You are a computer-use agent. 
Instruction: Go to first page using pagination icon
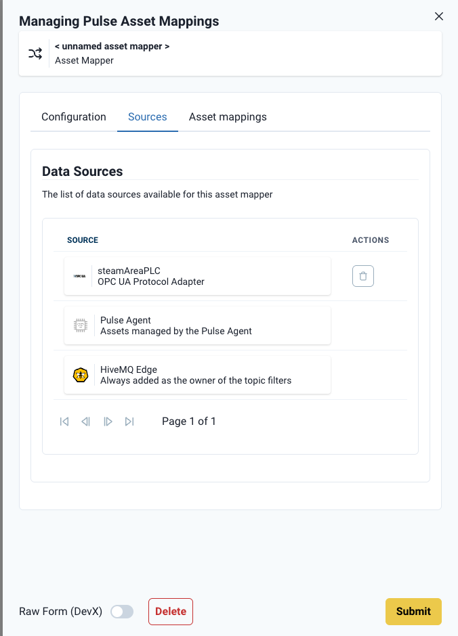pyautogui.click(x=64, y=421)
